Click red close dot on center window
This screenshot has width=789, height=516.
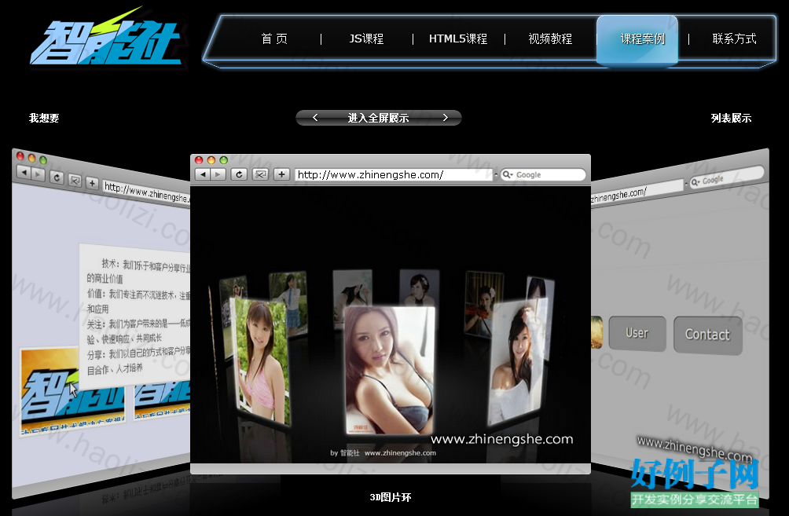click(199, 160)
